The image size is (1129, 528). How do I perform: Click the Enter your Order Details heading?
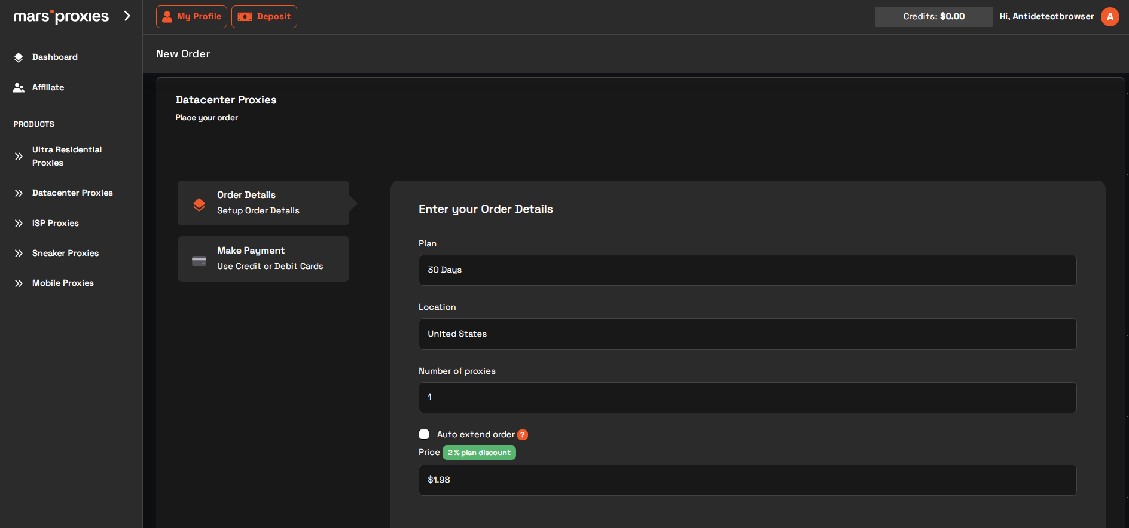click(x=486, y=209)
